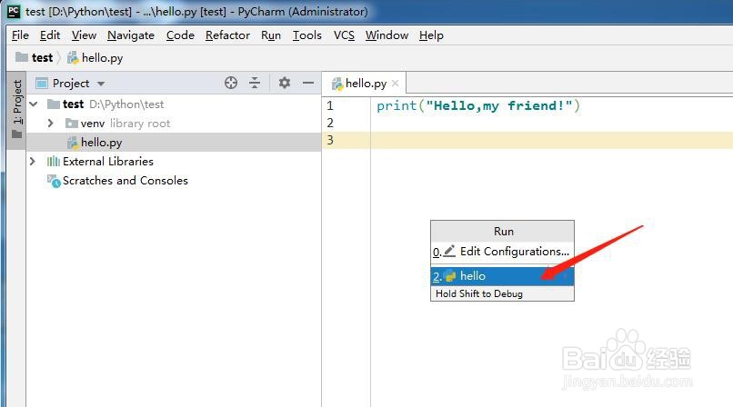Expand the venv folder arrow
Image resolution: width=733 pixels, height=407 pixels.
(x=51, y=124)
